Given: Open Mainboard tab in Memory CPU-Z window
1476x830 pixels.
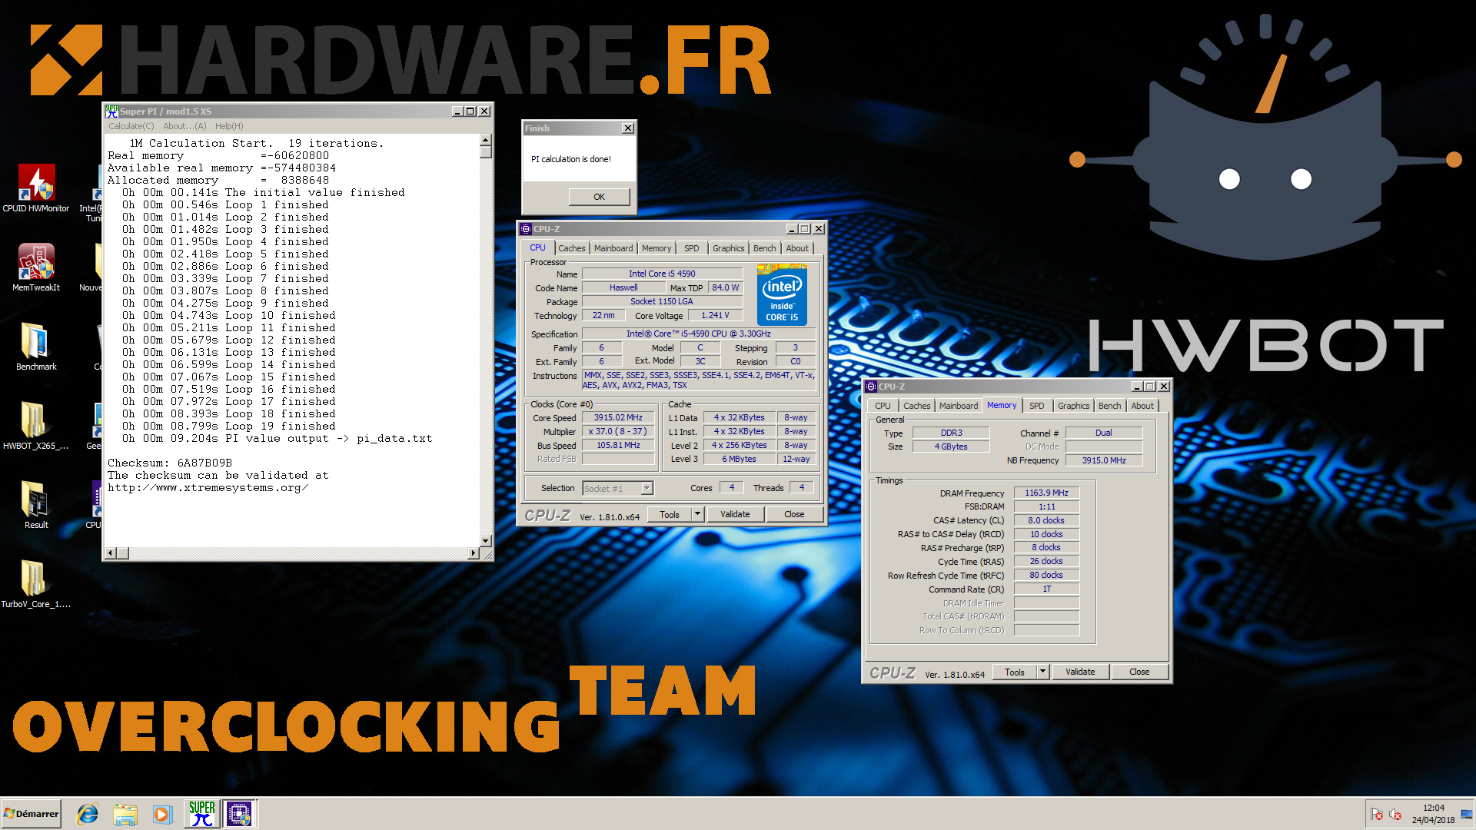Looking at the screenshot, I should tap(959, 406).
